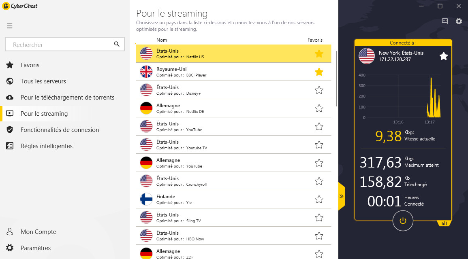Select Pour le streaming menu item

click(44, 114)
